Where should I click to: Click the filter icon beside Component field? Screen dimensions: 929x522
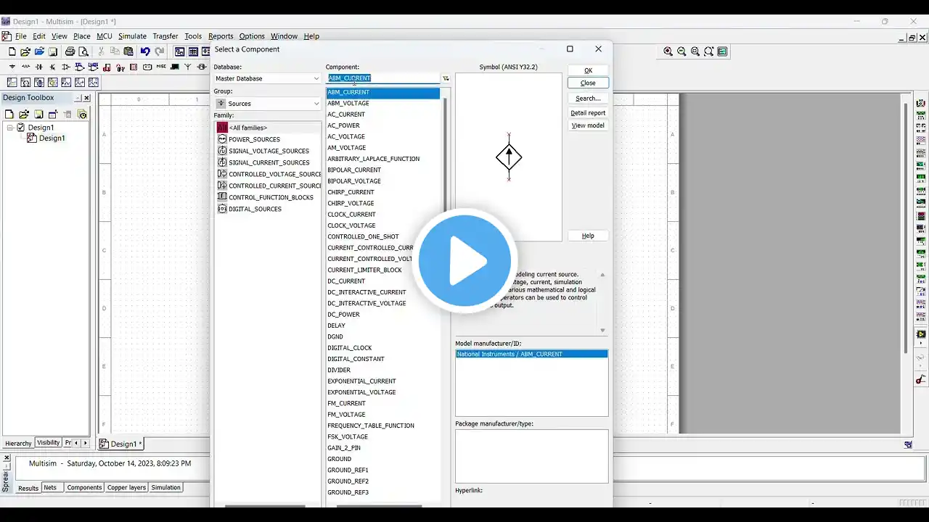tap(446, 78)
